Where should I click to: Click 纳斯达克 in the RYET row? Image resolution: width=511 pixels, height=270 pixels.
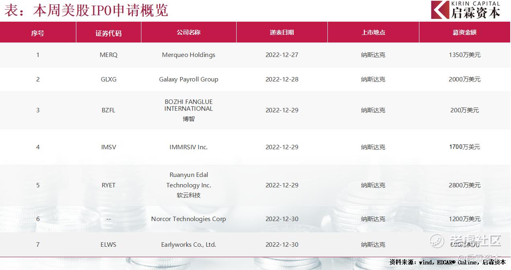pos(373,185)
